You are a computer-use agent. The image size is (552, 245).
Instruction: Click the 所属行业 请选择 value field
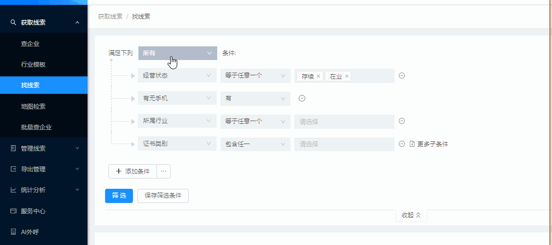[344, 121]
